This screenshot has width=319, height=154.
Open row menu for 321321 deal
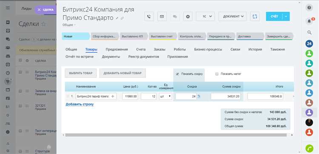coord(27,106)
